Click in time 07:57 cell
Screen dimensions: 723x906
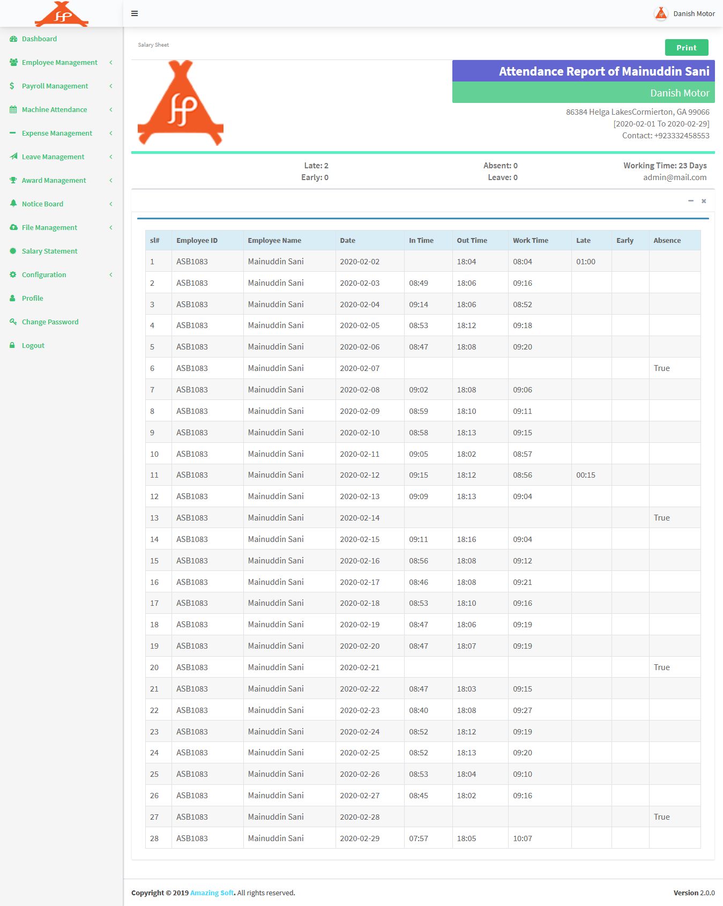tap(428, 838)
